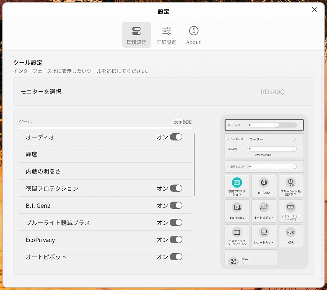
Task: Disable the 夜間プロテクション toggle switch
Action: [x=176, y=189]
